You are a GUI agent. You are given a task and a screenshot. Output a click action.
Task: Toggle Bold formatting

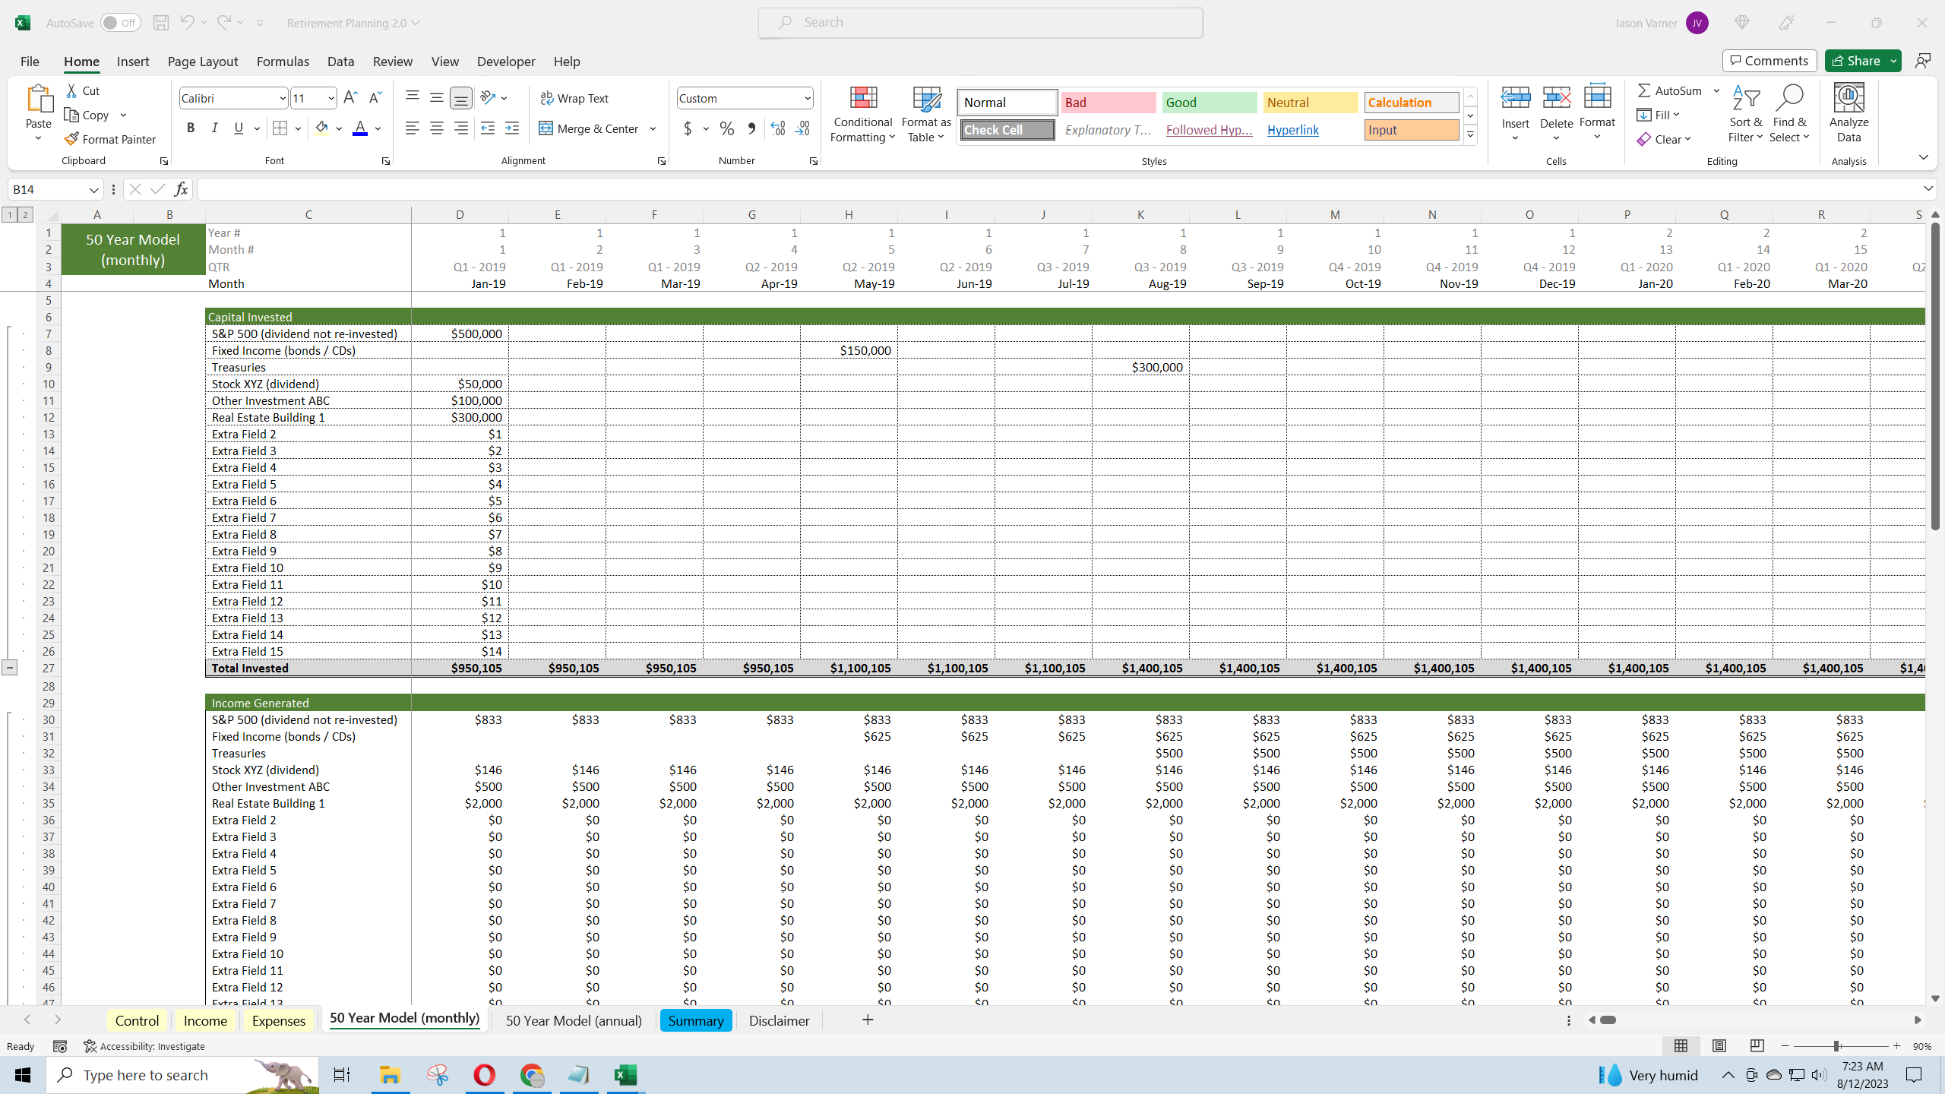coord(191,128)
